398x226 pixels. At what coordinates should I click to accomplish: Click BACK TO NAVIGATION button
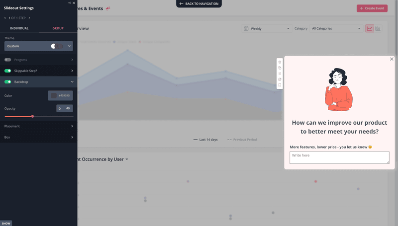coord(199,4)
